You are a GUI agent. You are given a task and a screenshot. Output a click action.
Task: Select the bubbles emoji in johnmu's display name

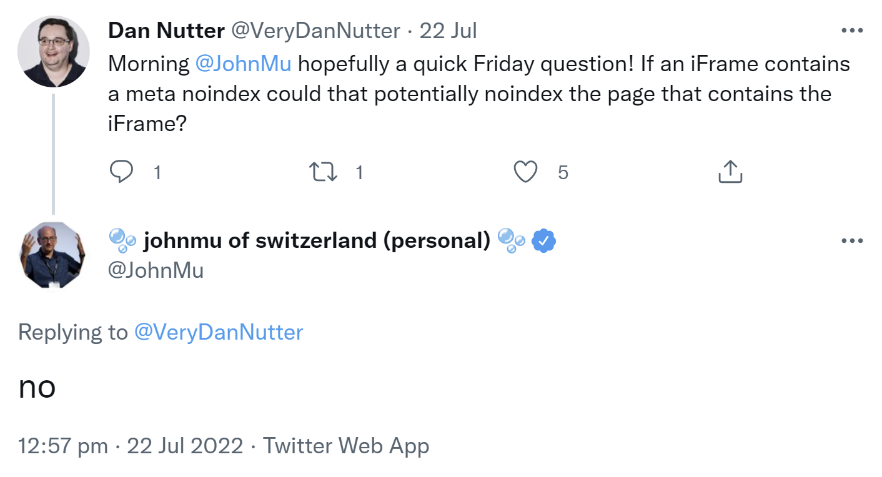click(x=123, y=240)
